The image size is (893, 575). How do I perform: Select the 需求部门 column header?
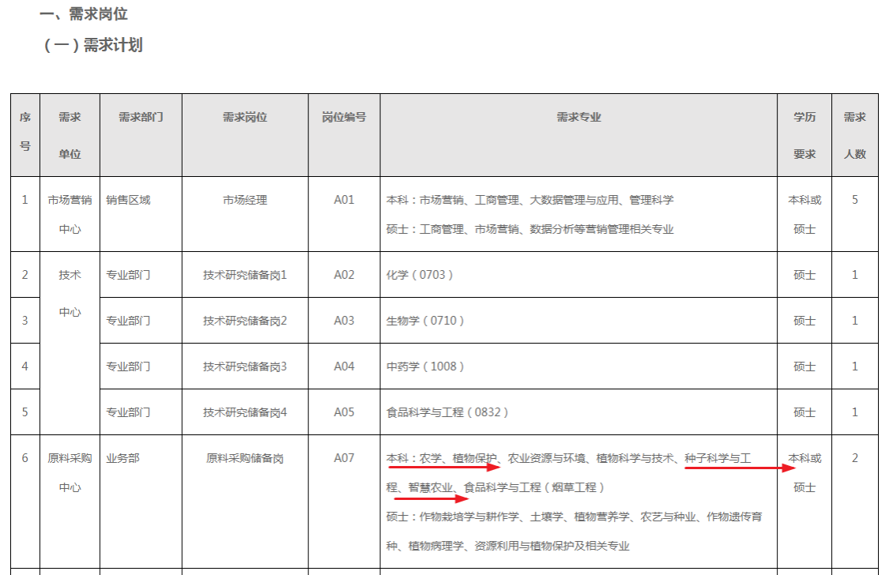[141, 117]
